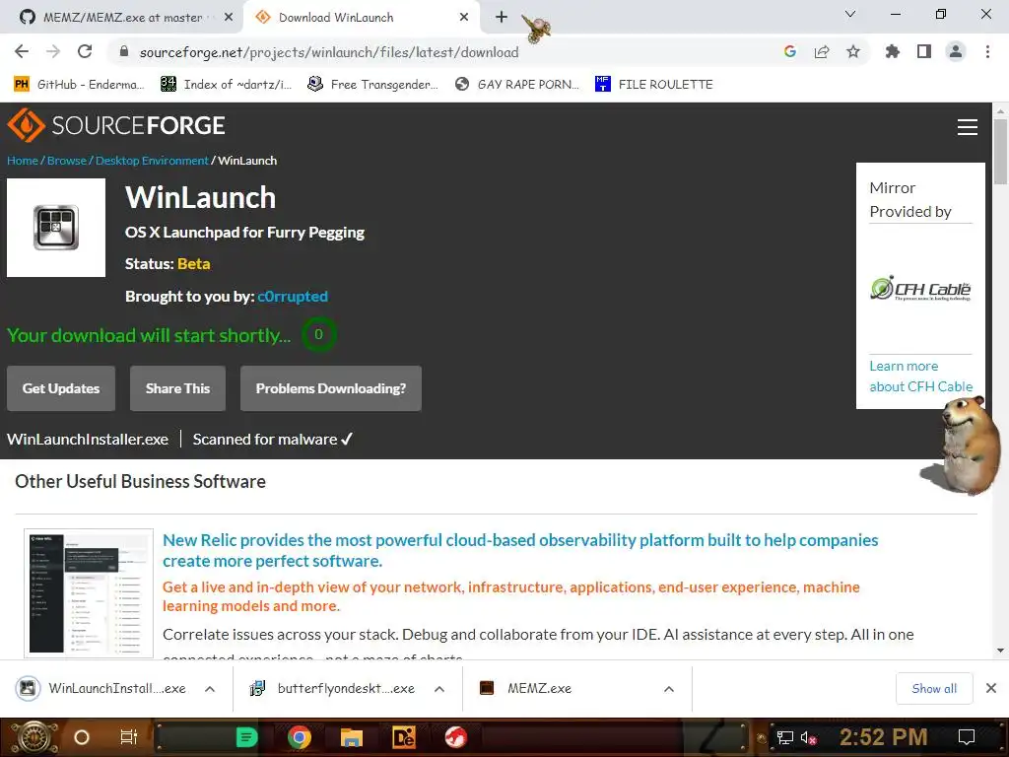This screenshot has height=757, width=1009.
Task: Click the Get Updates button
Action: pyautogui.click(x=61, y=388)
